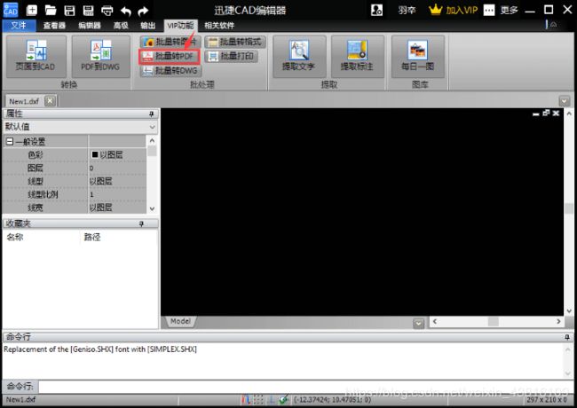This screenshot has height=408, width=577.
Task: Click the horizontal scrollbar right arrow
Action: point(558,322)
